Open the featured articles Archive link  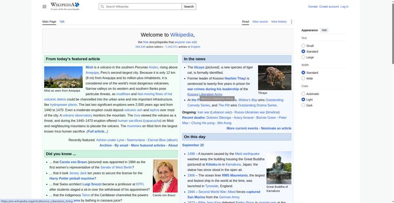pyautogui.click(x=105, y=145)
